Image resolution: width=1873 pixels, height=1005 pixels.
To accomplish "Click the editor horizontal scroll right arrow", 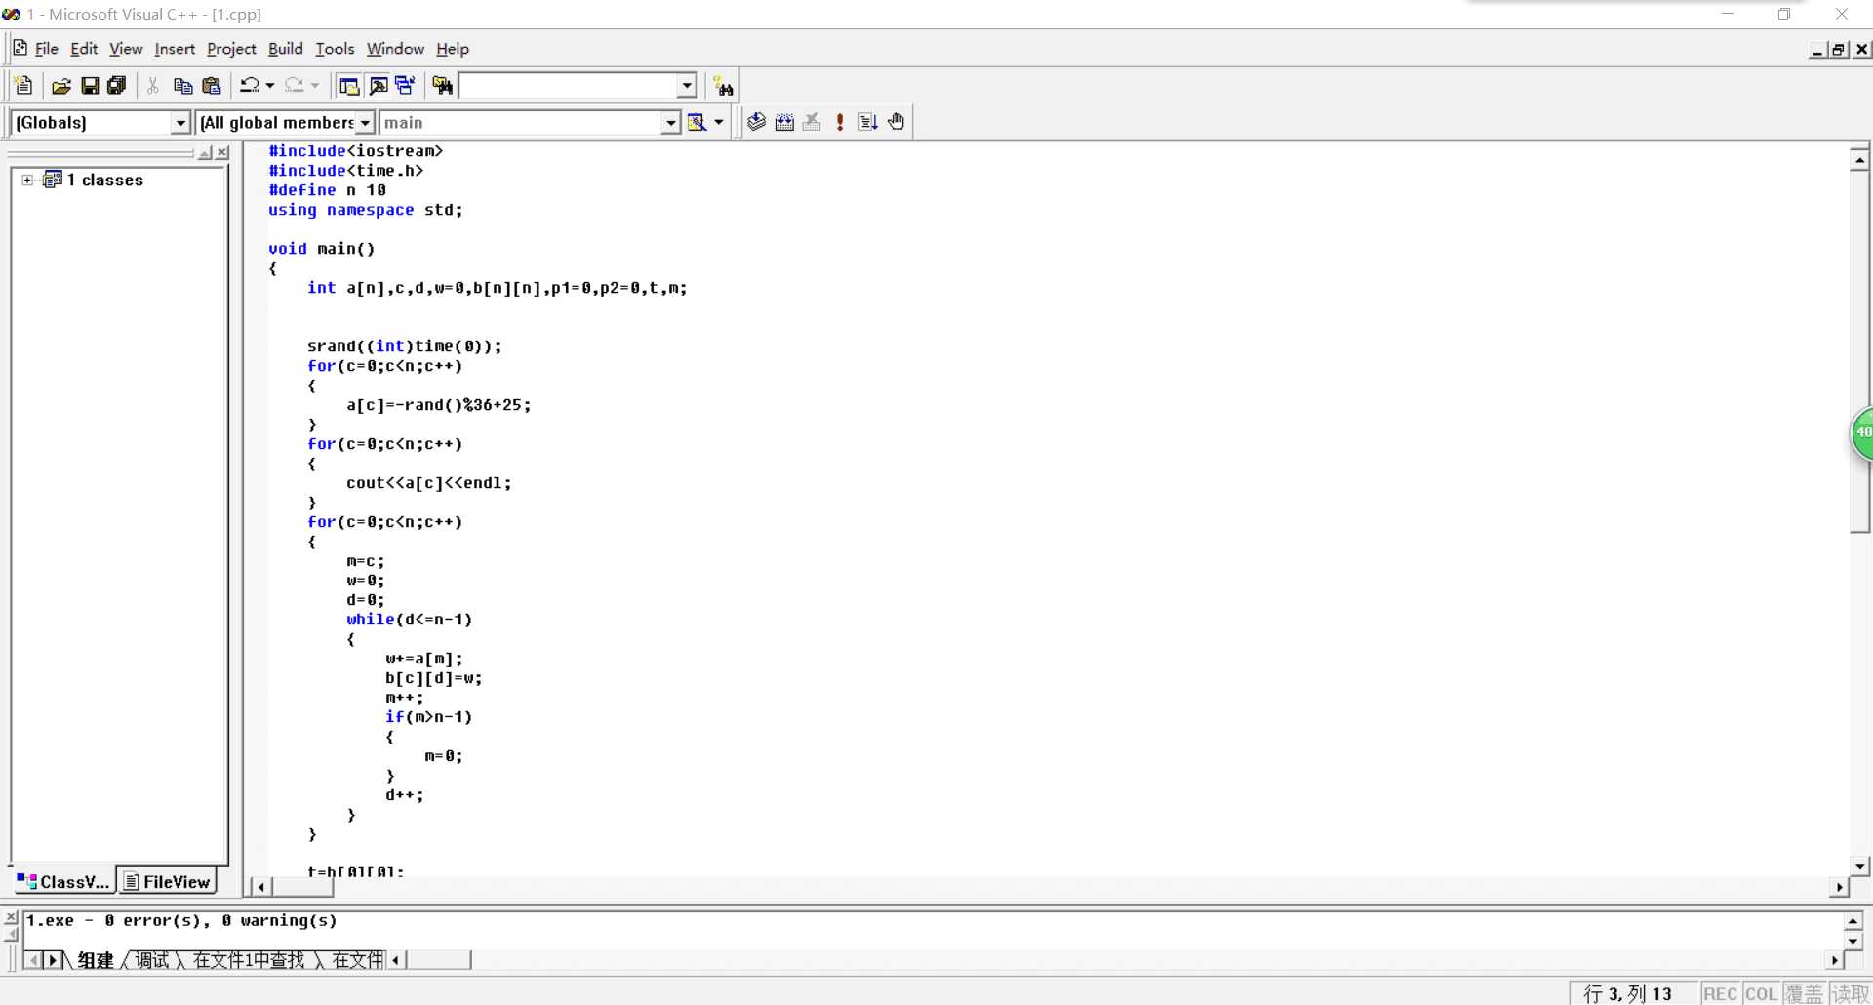I will coord(1839,887).
